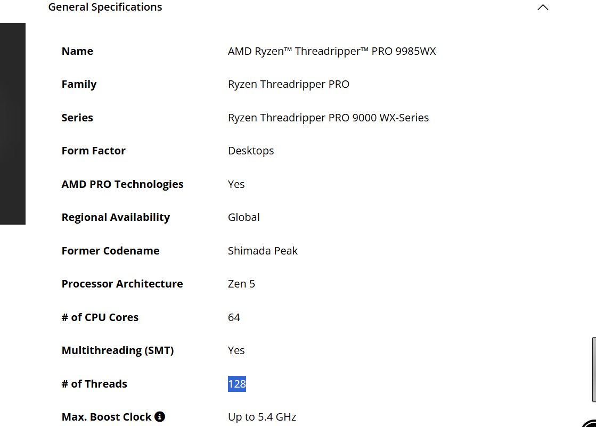Click the General Specifications heading
The image size is (596, 427).
coord(105,7)
